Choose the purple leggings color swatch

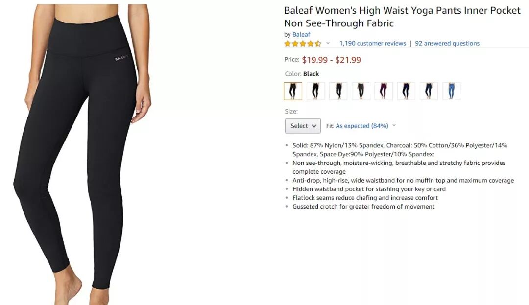pyautogui.click(x=383, y=91)
